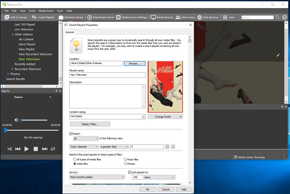
Task: Click the Browse... button
Action: [135, 63]
